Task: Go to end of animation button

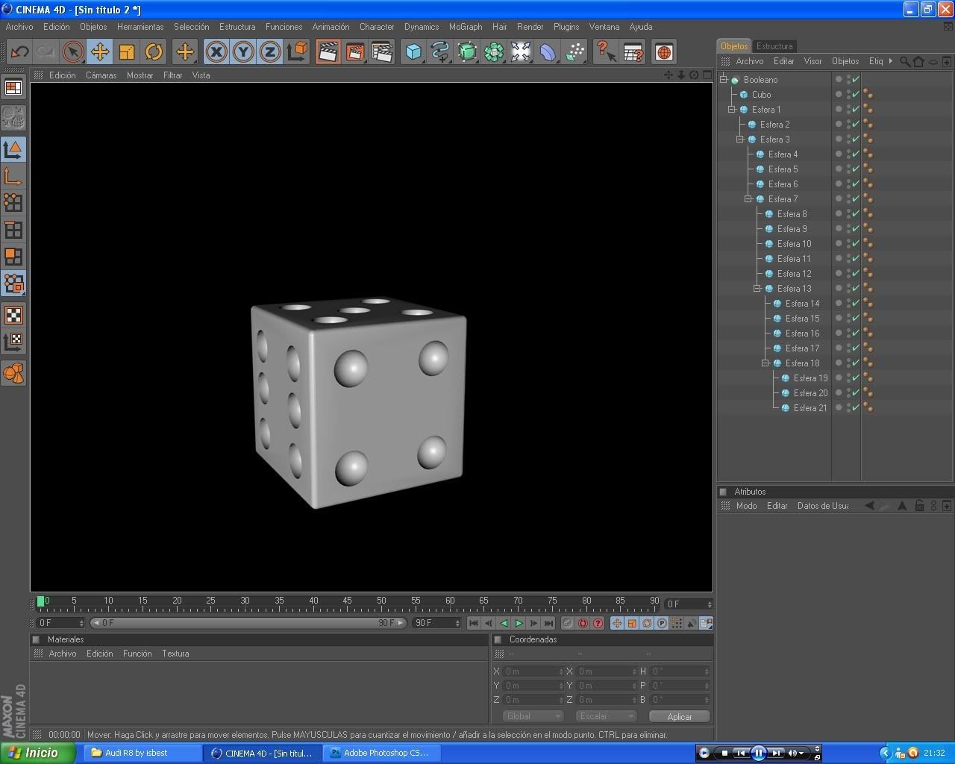Action: pos(548,623)
